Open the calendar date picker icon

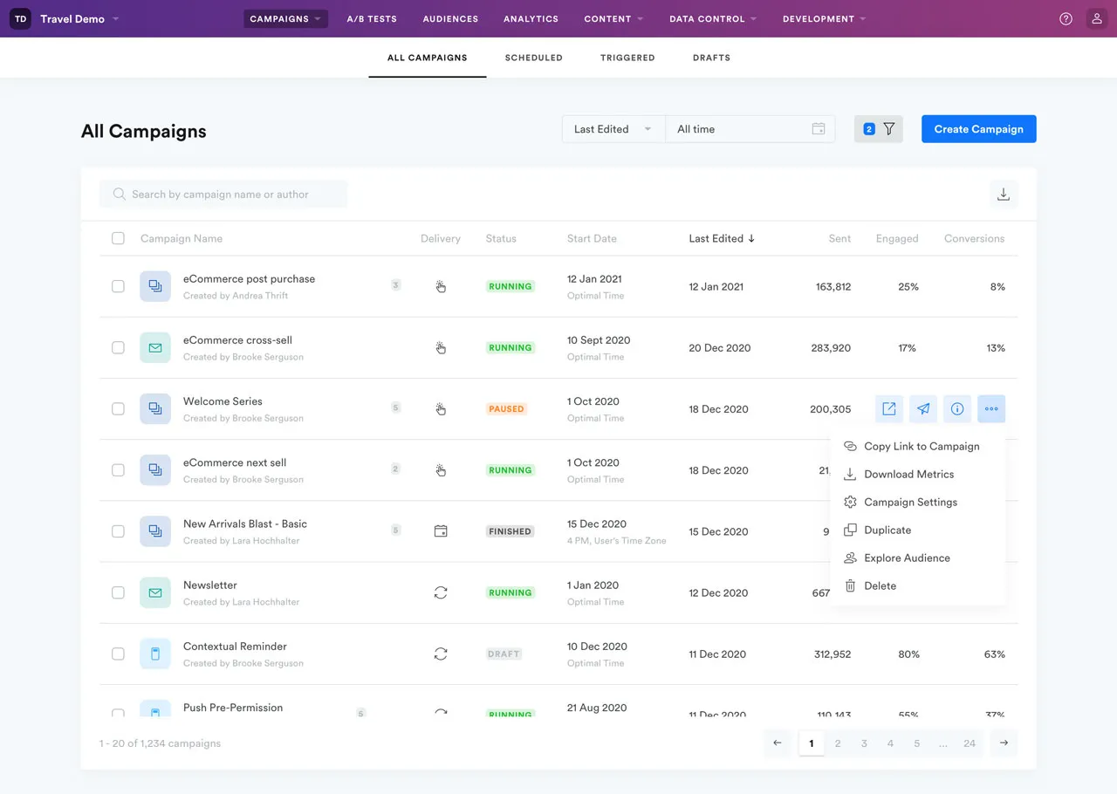(819, 129)
